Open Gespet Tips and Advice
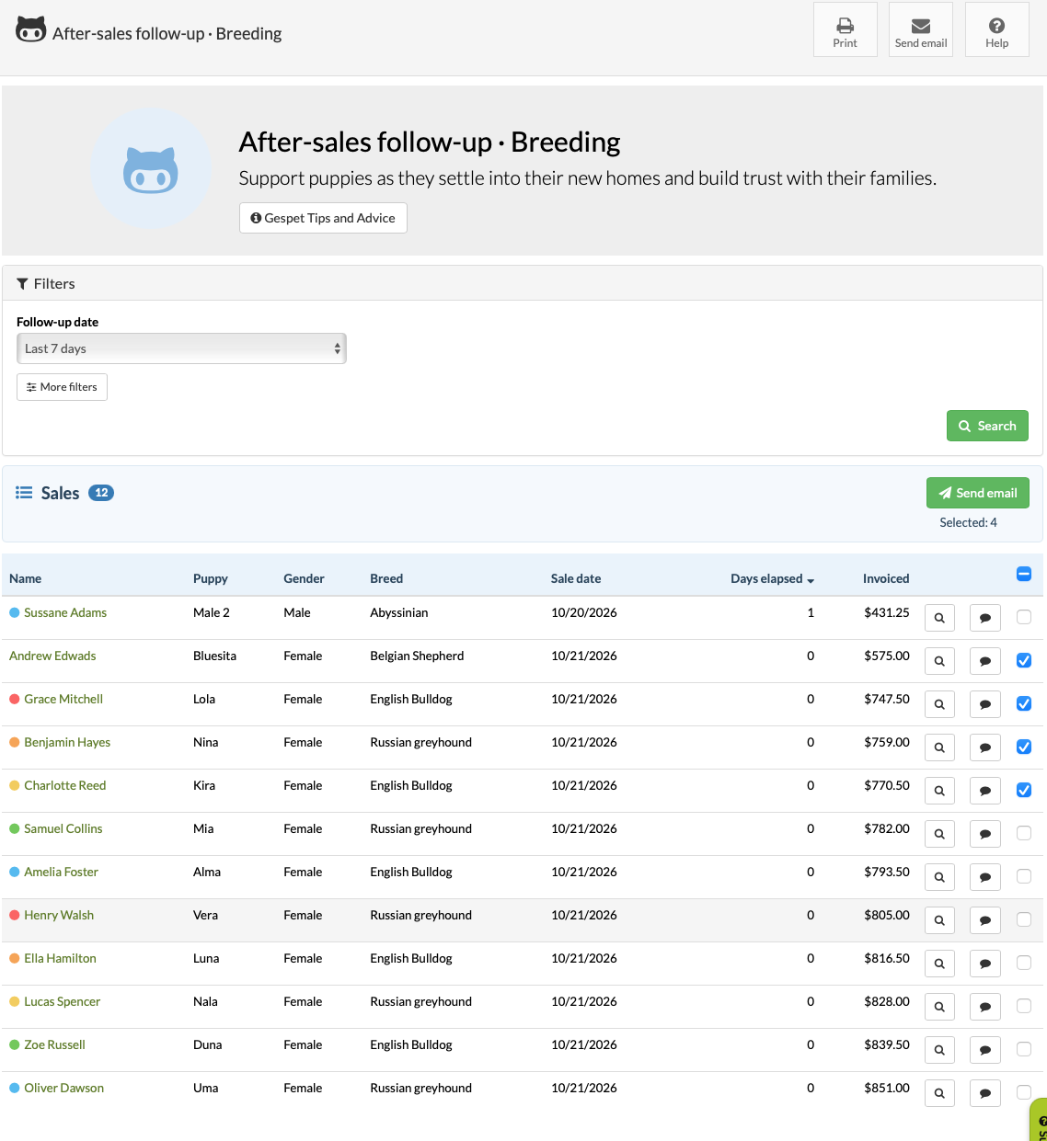The height and width of the screenshot is (1141, 1047). (323, 218)
